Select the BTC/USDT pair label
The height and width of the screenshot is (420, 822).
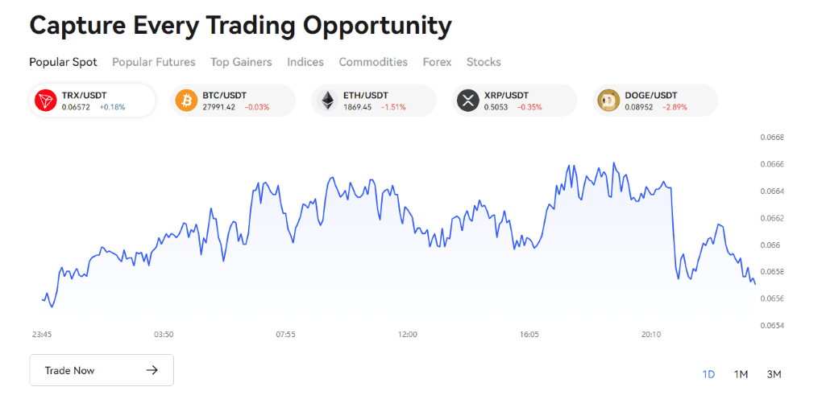tap(225, 95)
